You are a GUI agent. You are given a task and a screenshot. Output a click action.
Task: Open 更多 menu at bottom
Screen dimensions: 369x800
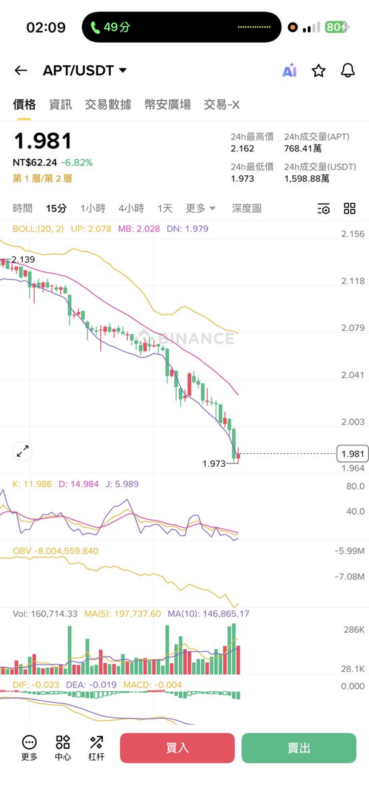pyautogui.click(x=29, y=748)
